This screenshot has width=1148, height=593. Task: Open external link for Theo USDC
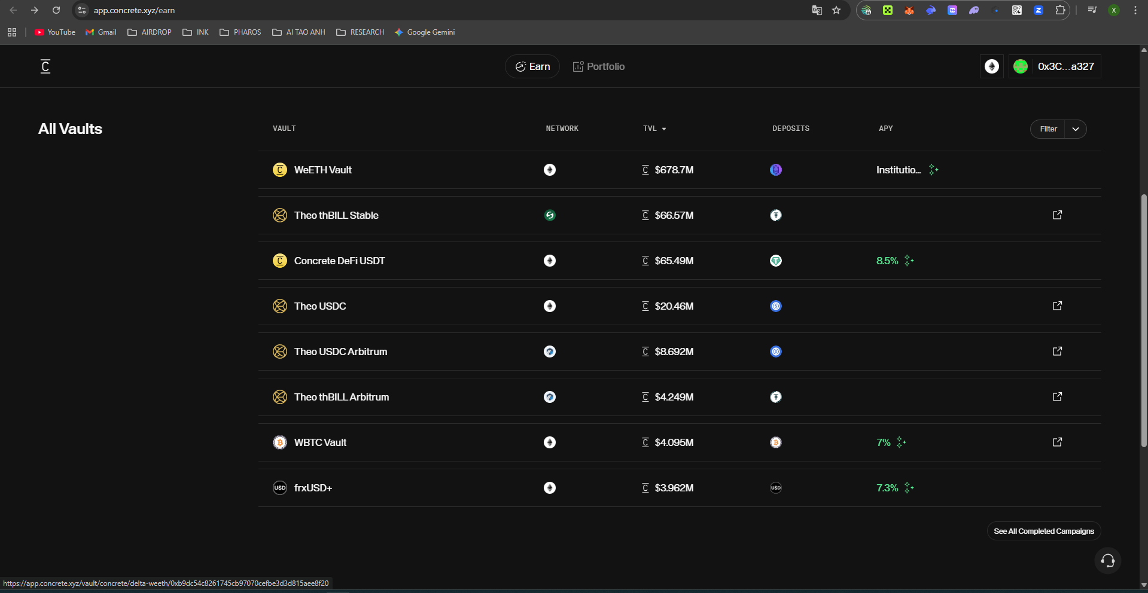click(x=1058, y=305)
